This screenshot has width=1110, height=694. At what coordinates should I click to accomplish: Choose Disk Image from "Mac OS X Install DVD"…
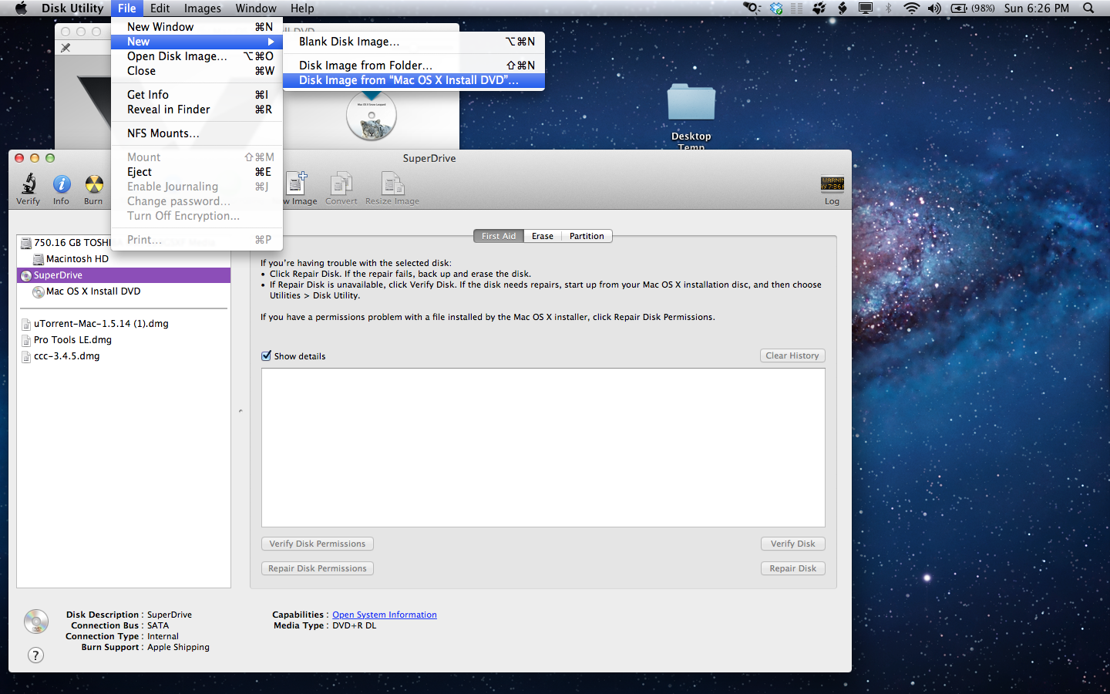414,80
